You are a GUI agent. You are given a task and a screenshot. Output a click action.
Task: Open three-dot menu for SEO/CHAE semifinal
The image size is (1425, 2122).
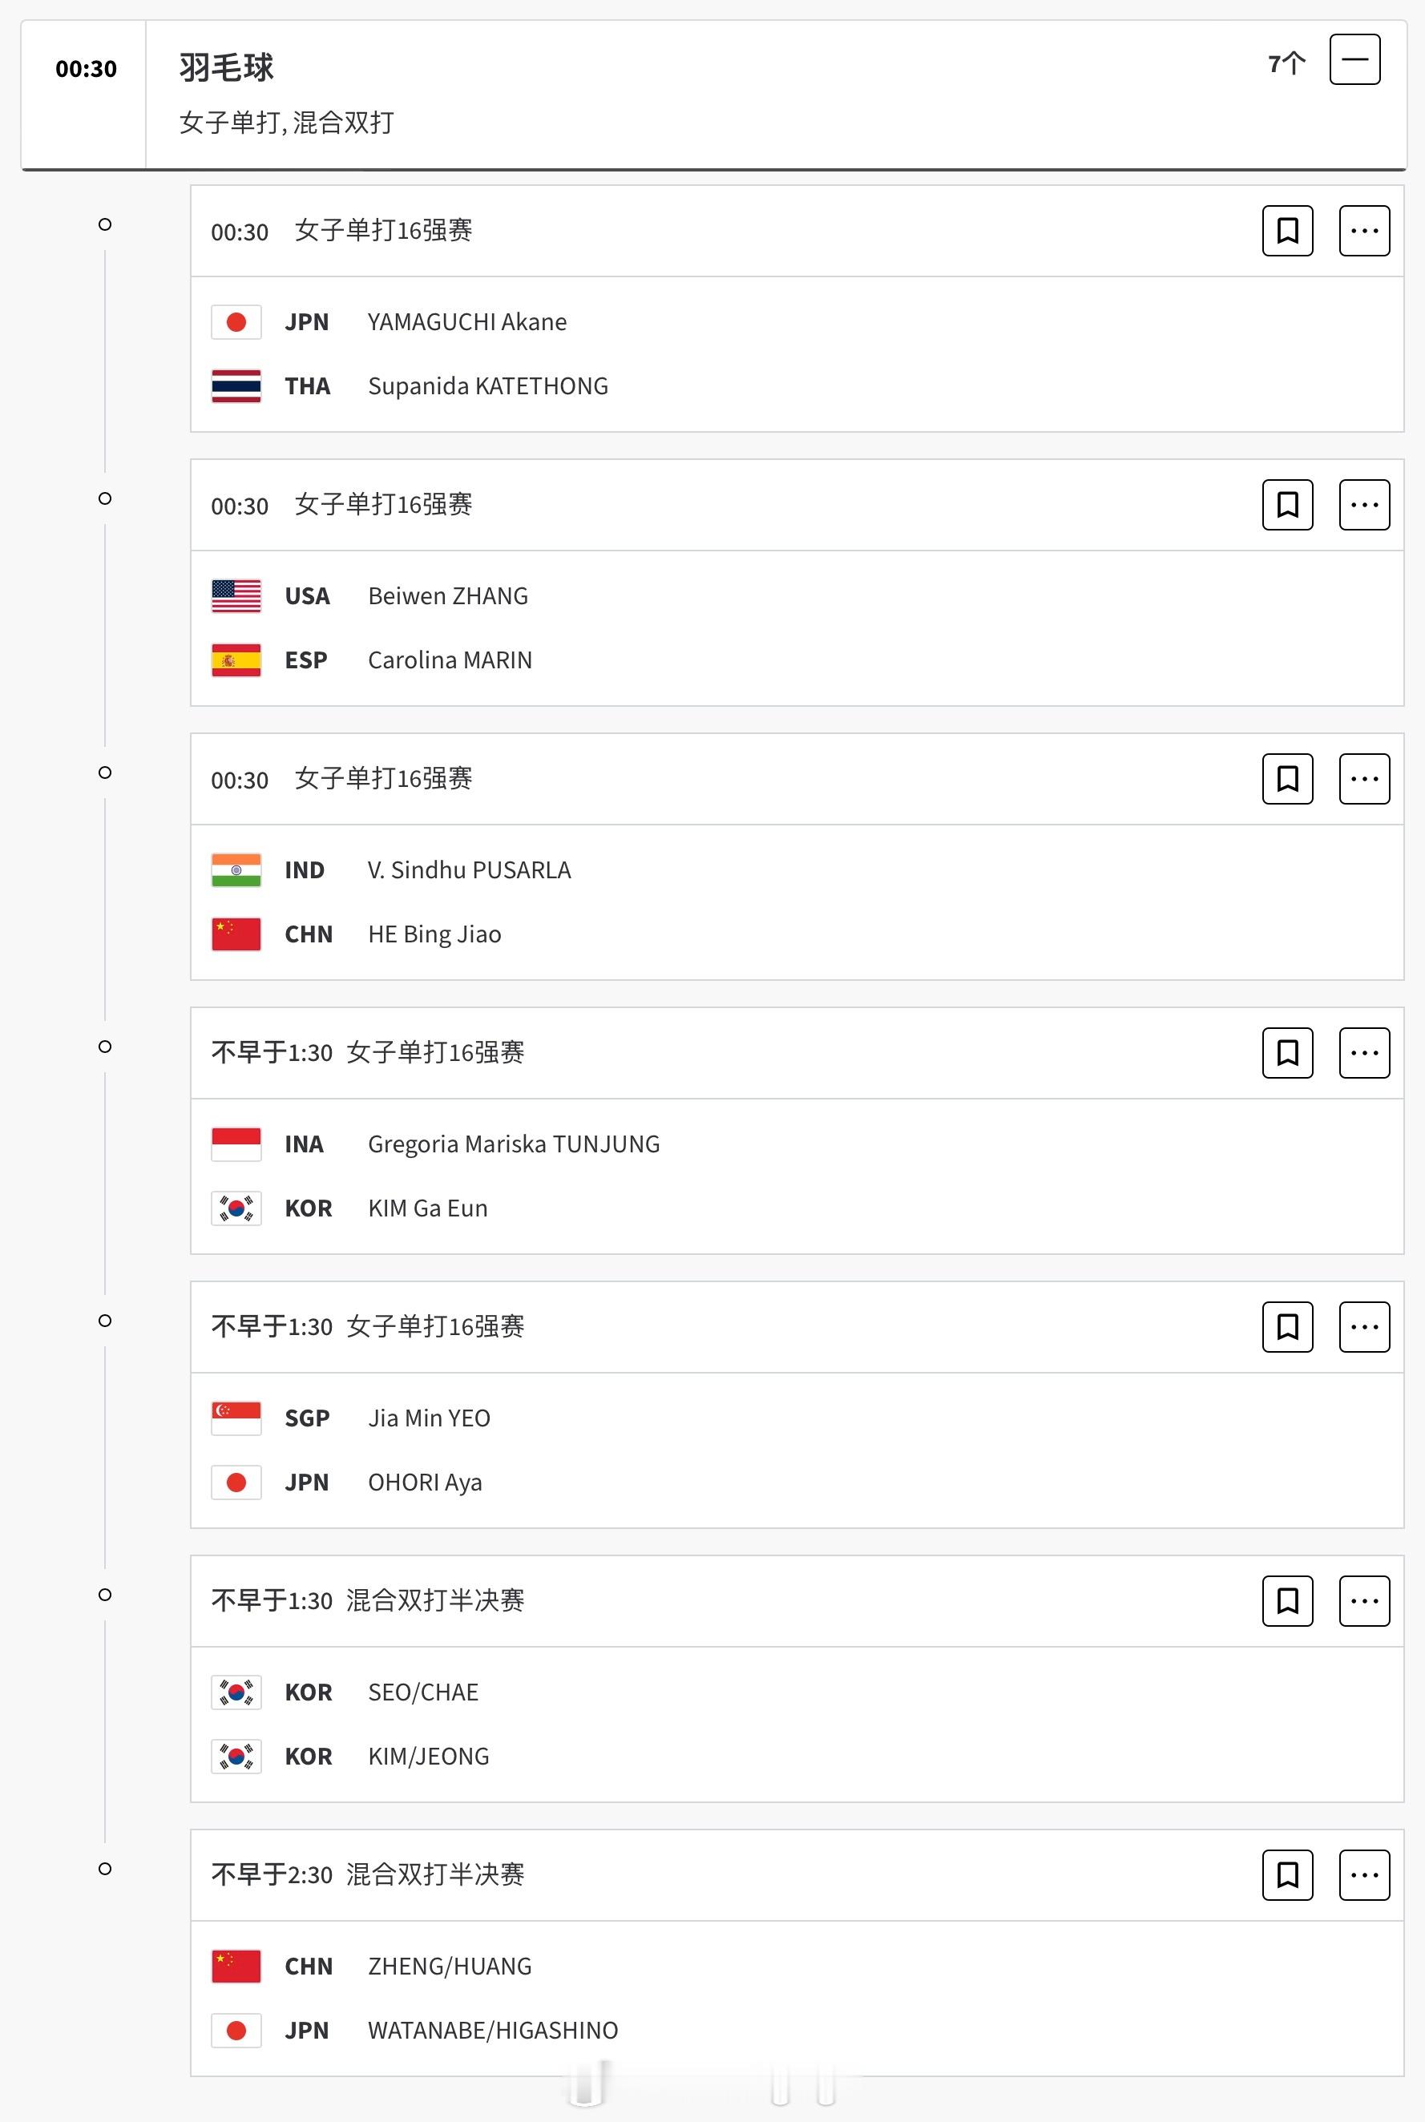[1364, 1600]
